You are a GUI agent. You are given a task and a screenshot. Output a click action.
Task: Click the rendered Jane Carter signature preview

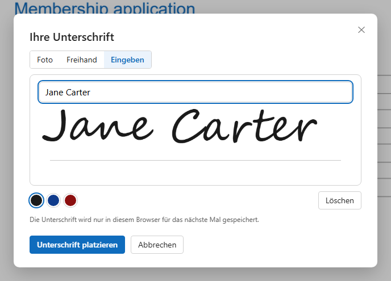pyautogui.click(x=180, y=126)
